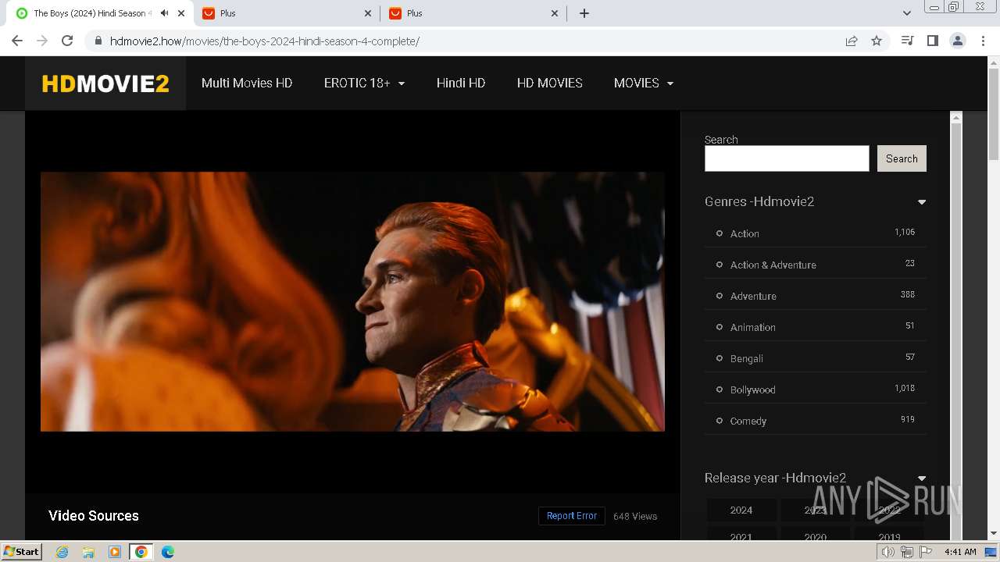This screenshot has width=1000, height=562.
Task: Expand the EROTIC 18+ dropdown
Action: point(364,83)
